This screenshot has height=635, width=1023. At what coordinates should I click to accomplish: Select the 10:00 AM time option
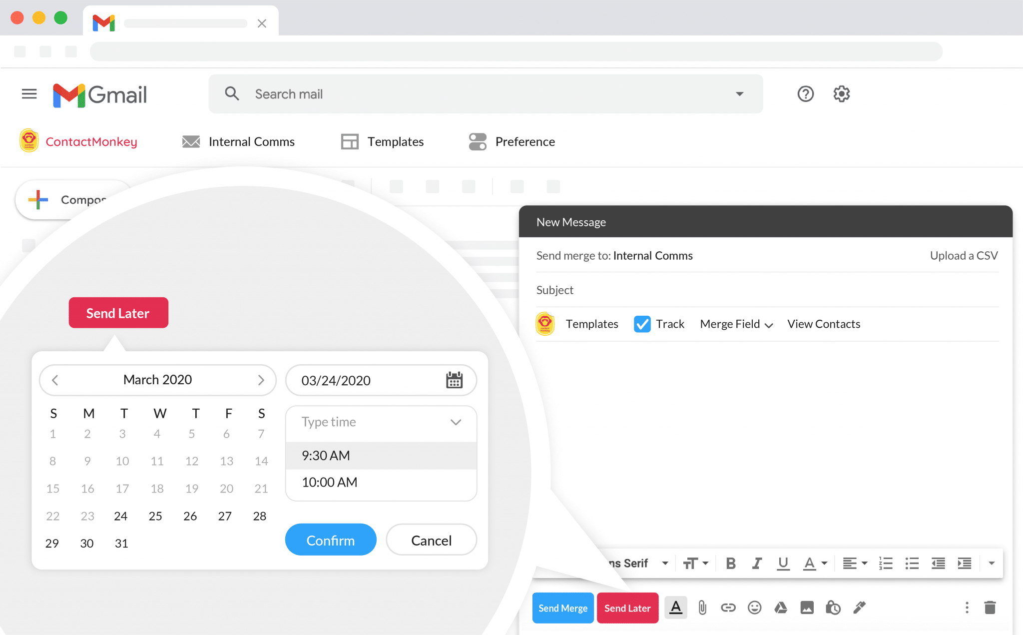point(381,482)
